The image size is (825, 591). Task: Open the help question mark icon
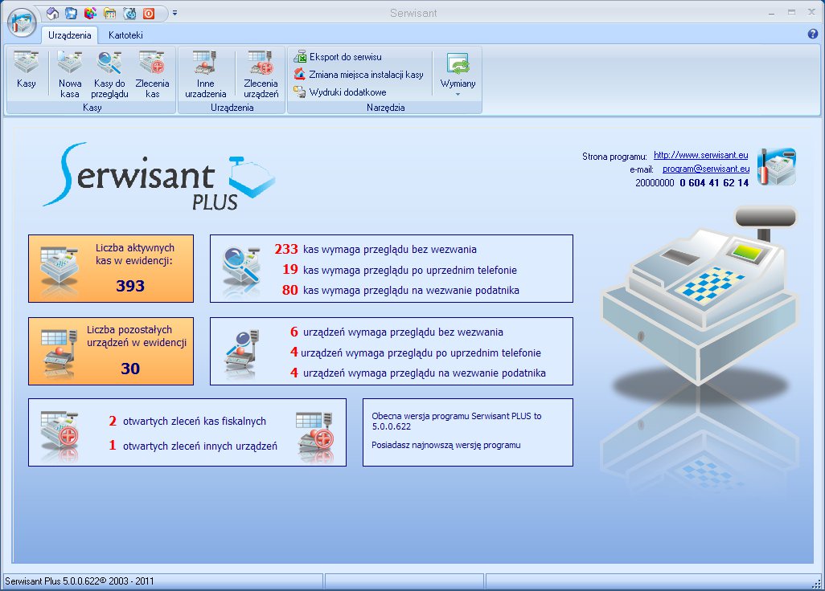812,35
